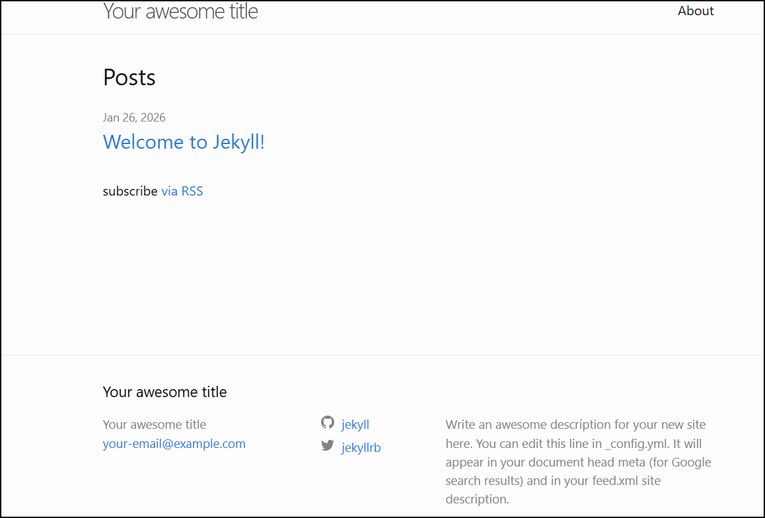765x518 pixels.
Task: Subscribe via RSS link
Action: pyautogui.click(x=182, y=192)
